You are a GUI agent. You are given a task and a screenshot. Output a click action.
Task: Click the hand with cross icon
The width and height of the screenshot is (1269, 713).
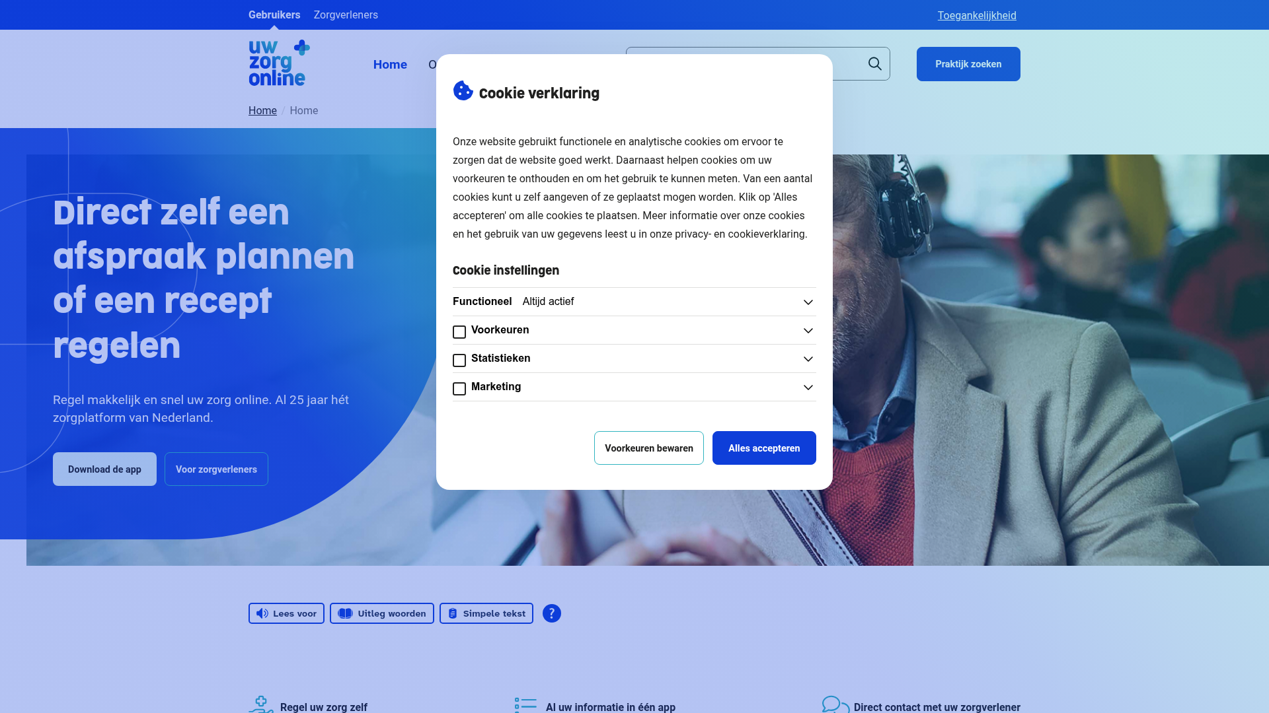261,704
